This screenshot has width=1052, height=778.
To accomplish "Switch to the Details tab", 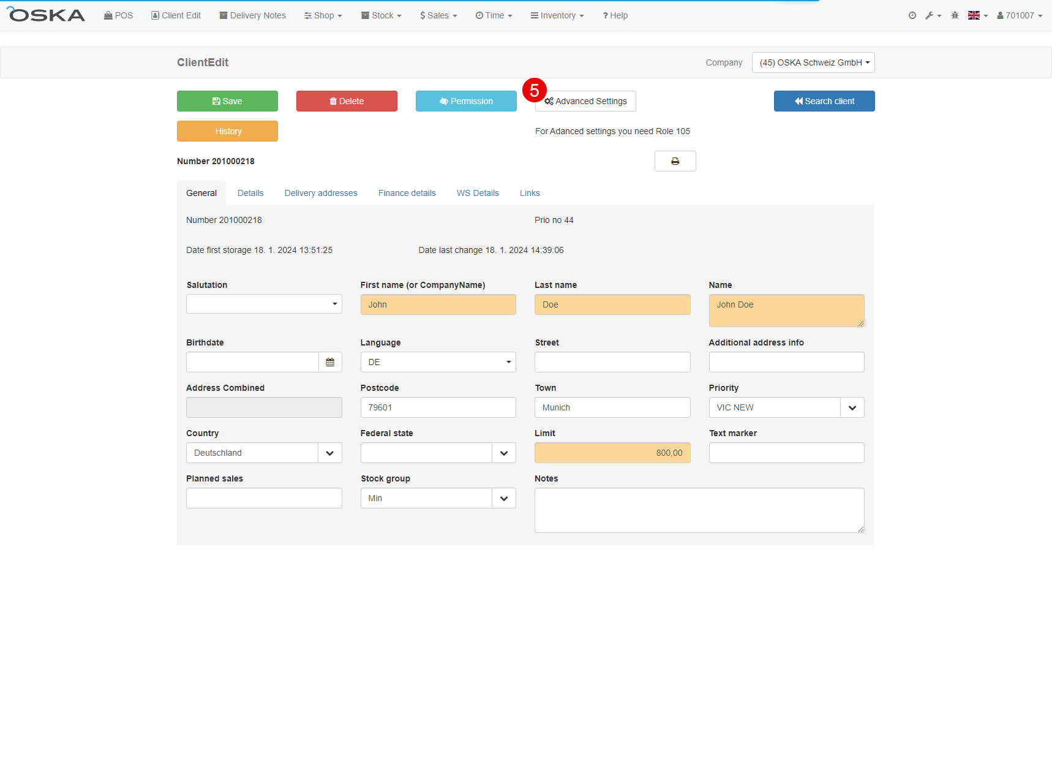I will (x=250, y=193).
